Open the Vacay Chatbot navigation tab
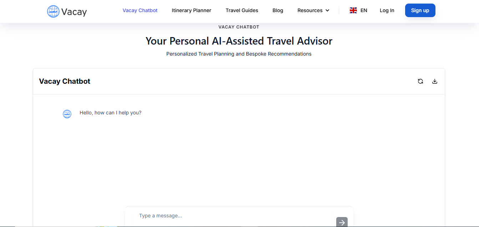 (140, 10)
